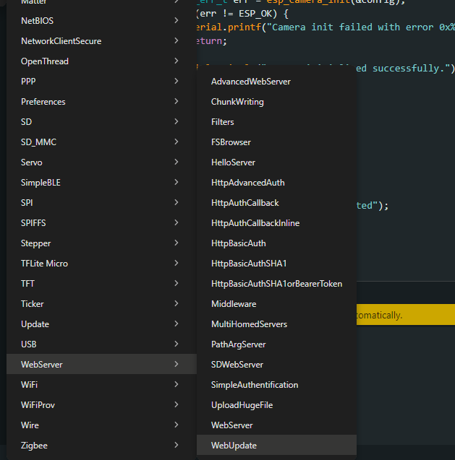Screen dimensions: 455x460
Task: Open the Wire examples submenu
Action: coord(101,425)
